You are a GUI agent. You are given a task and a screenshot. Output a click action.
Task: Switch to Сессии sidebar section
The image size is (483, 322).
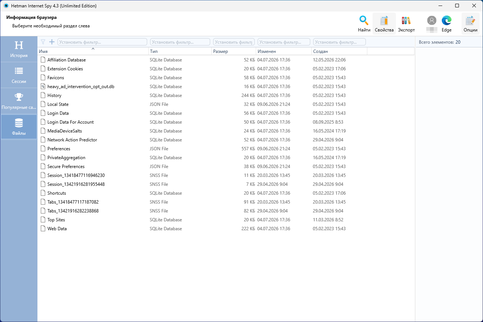[x=19, y=75]
